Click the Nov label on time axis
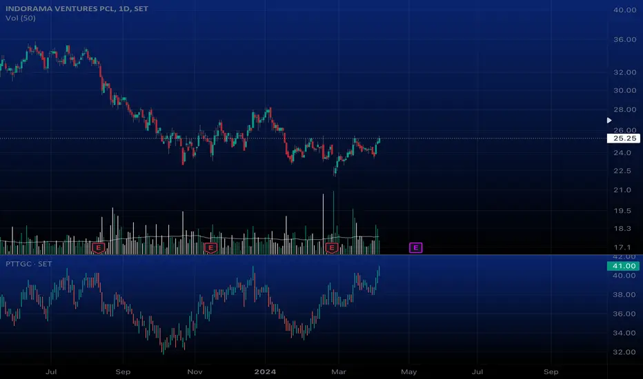643x379 pixels. (x=195, y=372)
